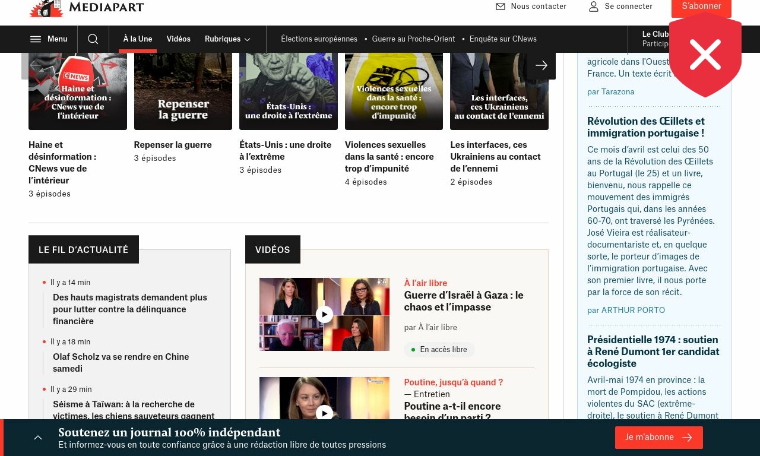Viewport: 760px width, 456px height.
Task: Open Violences sexuelles dans la santé thumbnail
Action: [394, 91]
